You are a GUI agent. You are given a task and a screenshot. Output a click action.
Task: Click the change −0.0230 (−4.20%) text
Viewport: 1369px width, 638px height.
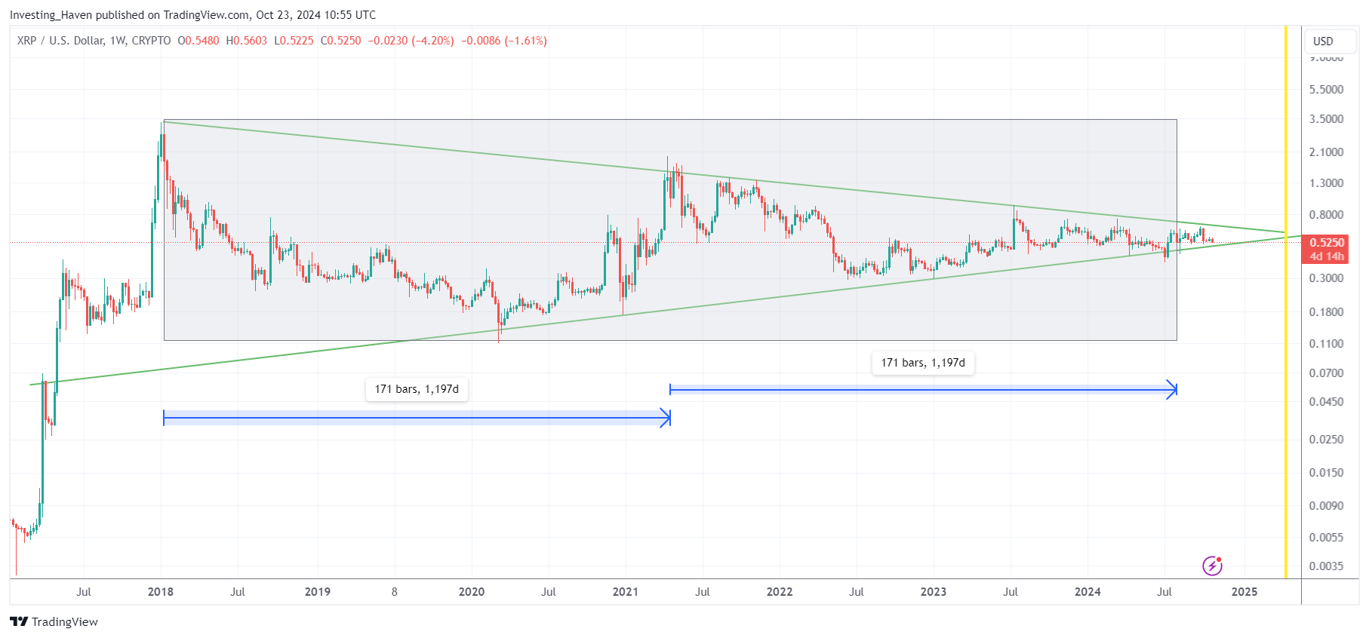[x=411, y=41]
